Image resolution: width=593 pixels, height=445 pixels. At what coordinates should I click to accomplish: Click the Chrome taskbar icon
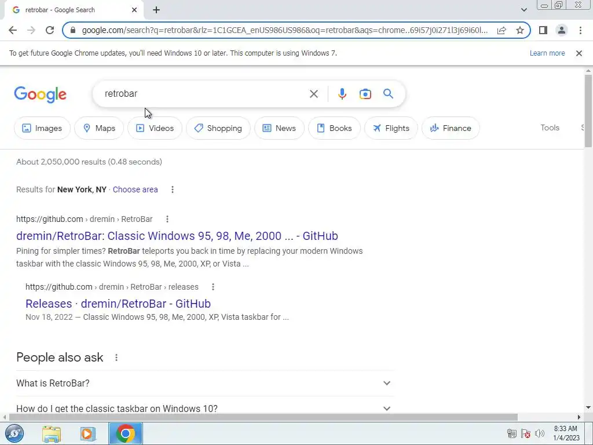pos(126,433)
